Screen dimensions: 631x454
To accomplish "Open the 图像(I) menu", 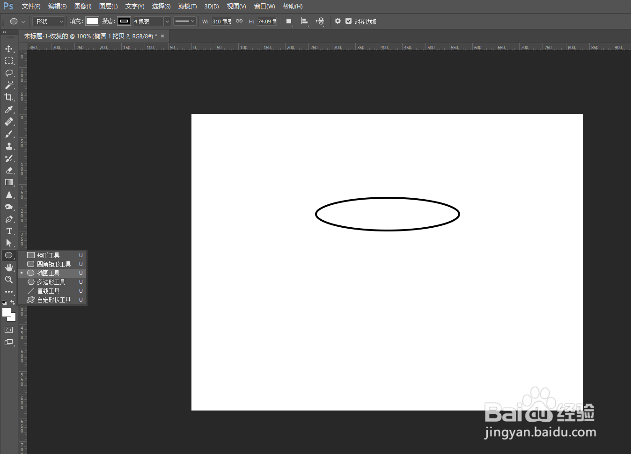I will click(x=83, y=7).
